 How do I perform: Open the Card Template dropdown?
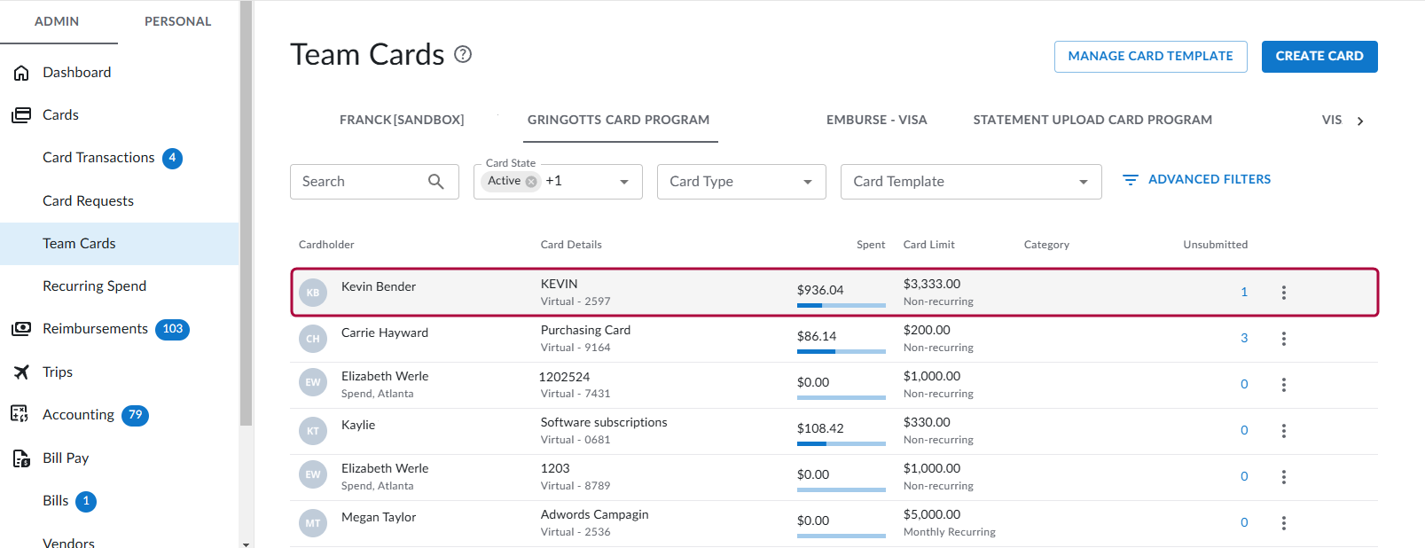coord(1083,182)
